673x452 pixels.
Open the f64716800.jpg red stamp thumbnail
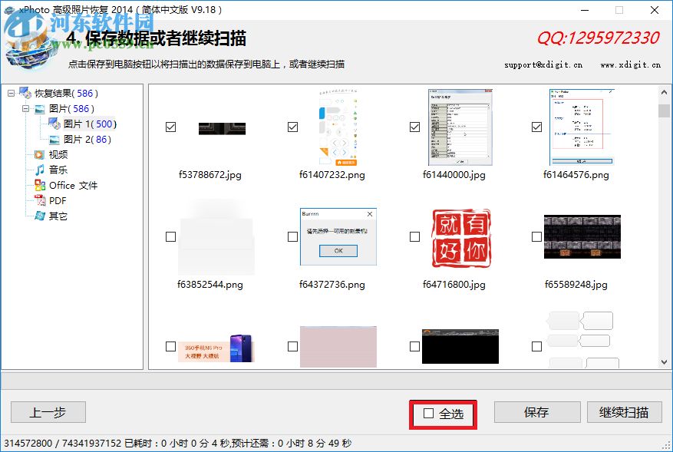tap(460, 238)
